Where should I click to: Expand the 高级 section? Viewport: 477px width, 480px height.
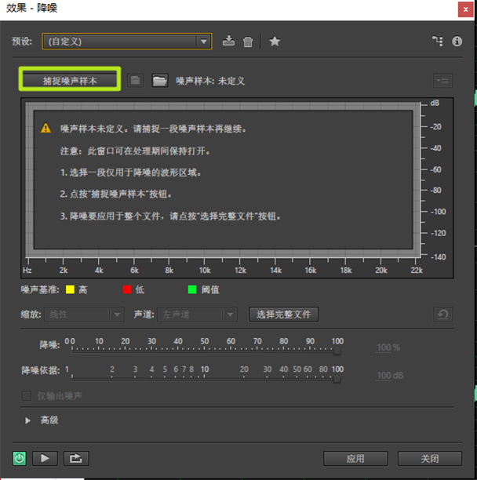click(x=27, y=420)
